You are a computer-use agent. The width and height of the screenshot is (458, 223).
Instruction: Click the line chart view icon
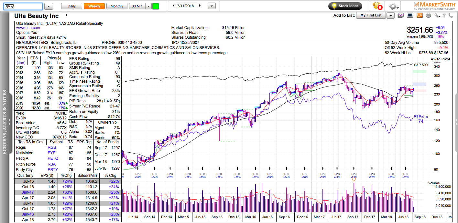point(401,15)
